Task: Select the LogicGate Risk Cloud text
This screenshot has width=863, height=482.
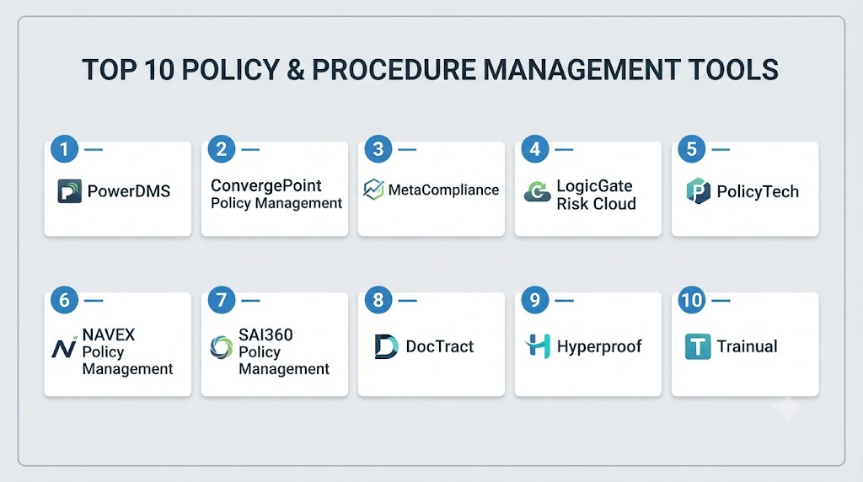Action: coord(596,195)
